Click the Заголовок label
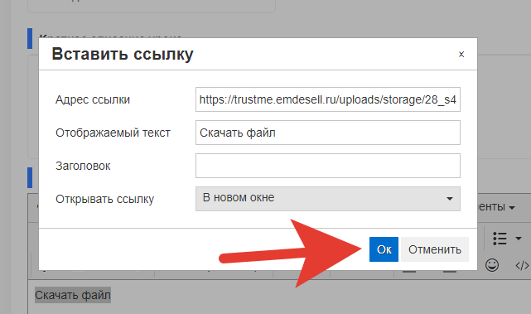Viewport: 531px width, 314px height. pyautogui.click(x=83, y=166)
